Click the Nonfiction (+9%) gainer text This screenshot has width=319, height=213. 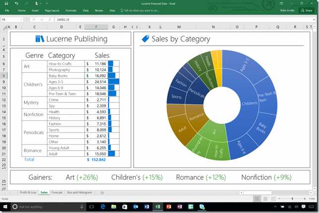click(266, 177)
